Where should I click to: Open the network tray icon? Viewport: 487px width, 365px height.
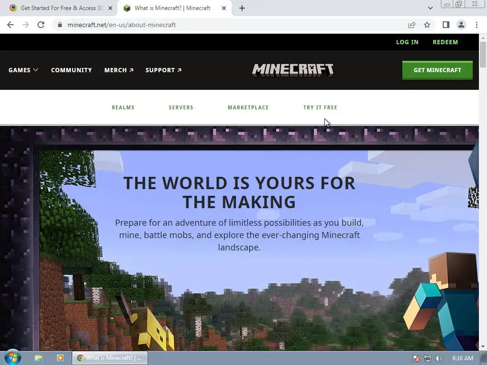[428, 358]
